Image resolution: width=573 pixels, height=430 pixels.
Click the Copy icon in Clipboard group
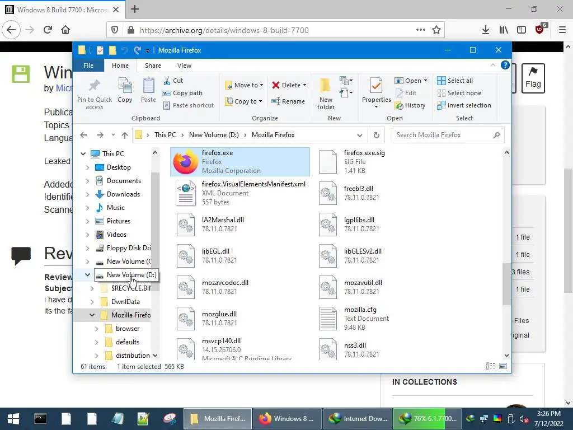click(125, 90)
